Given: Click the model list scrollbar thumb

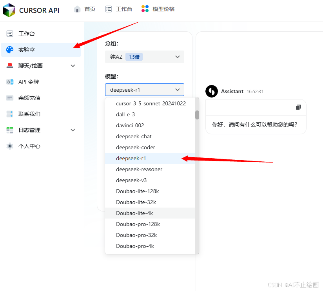Looking at the screenshot, I should point(197,115).
